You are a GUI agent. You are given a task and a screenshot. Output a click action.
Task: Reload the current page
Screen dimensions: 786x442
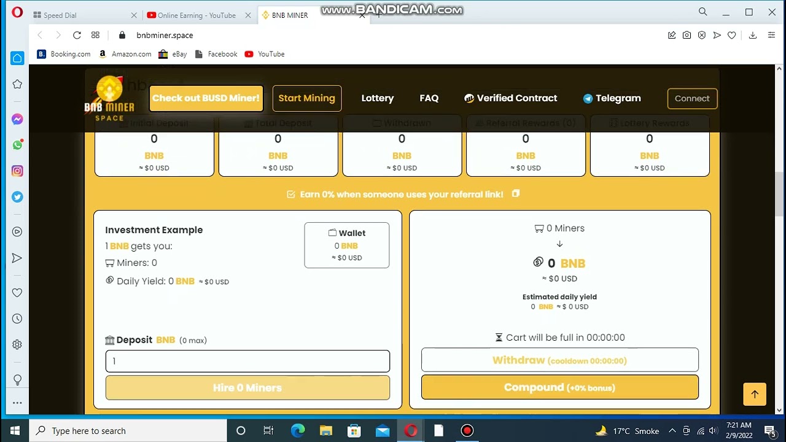[x=77, y=35]
